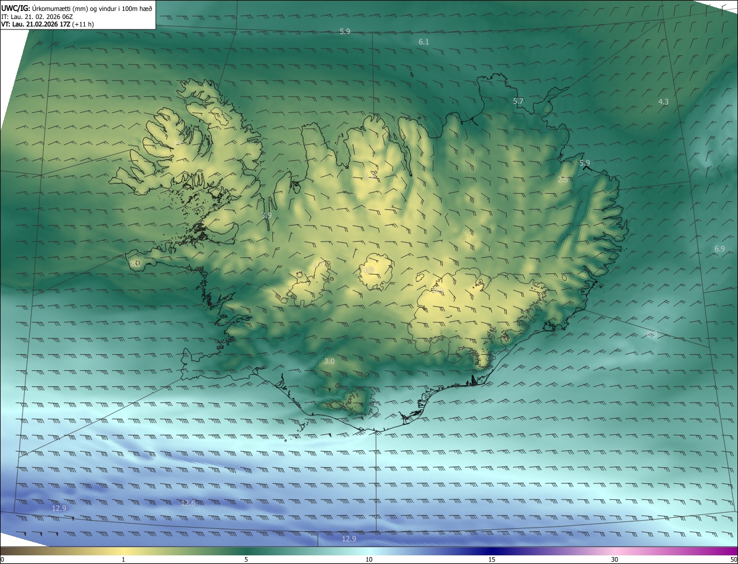Image resolution: width=738 pixels, height=564 pixels.
Task: Click the 'UWC/IG:' title in header box
Action: click(16, 7)
